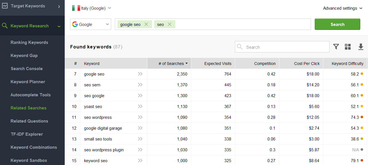Screen dimensions: 368x165
Task: Open the grid view columns icon
Action: (x=348, y=47)
